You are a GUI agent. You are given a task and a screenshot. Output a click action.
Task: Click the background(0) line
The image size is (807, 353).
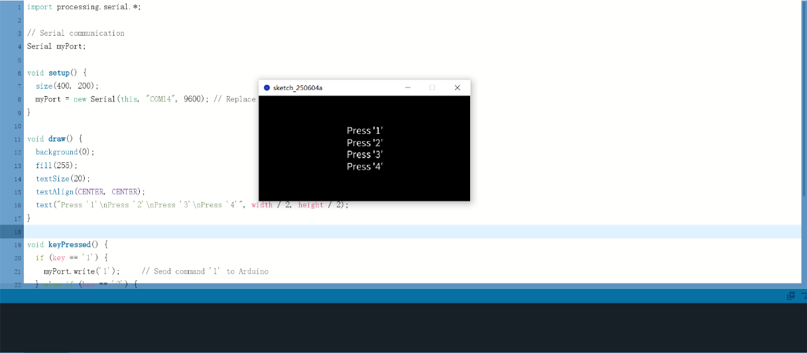[x=65, y=152]
